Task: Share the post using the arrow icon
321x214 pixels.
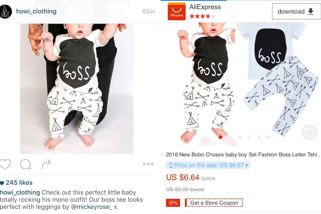Action: pyautogui.click(x=46, y=164)
